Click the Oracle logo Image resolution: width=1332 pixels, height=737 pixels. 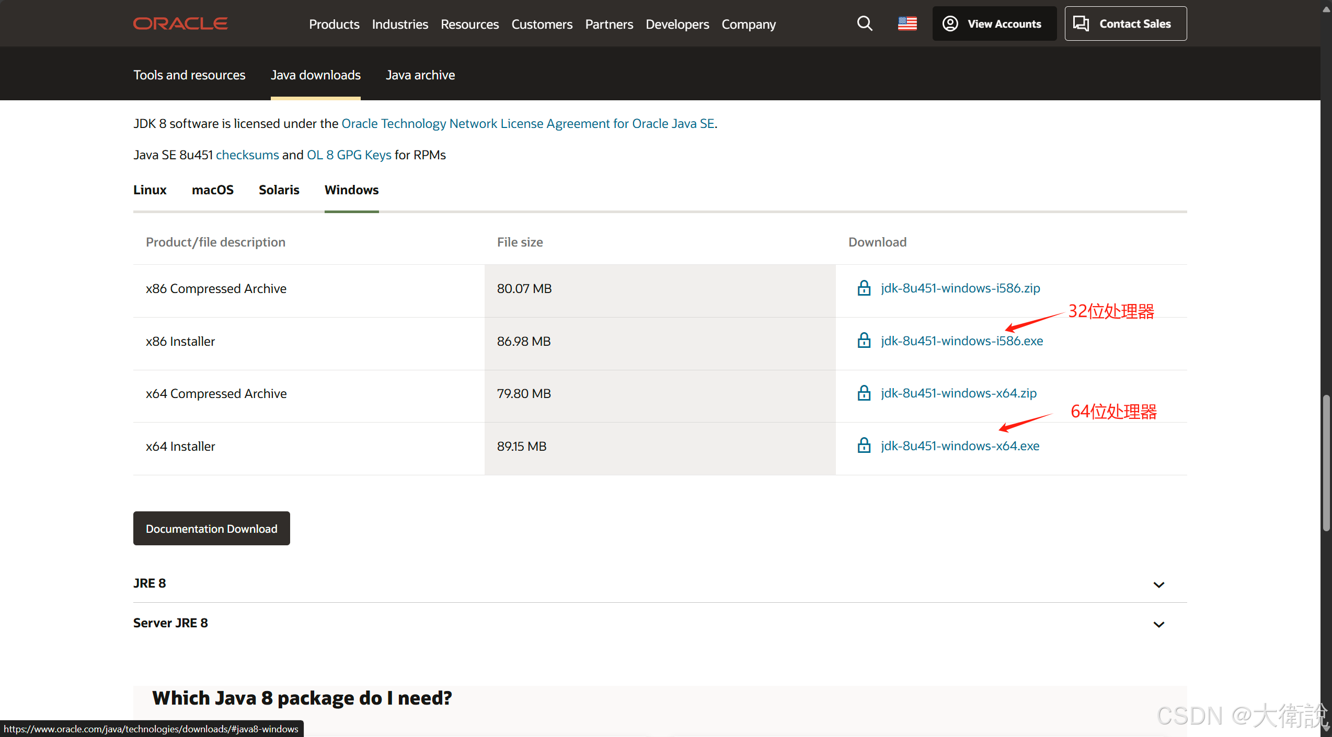click(180, 24)
